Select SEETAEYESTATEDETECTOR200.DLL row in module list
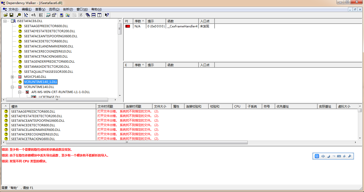The width and height of the screenshot is (364, 192). click(x=37, y=116)
